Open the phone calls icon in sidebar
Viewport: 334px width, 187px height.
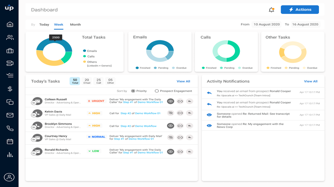10,128
